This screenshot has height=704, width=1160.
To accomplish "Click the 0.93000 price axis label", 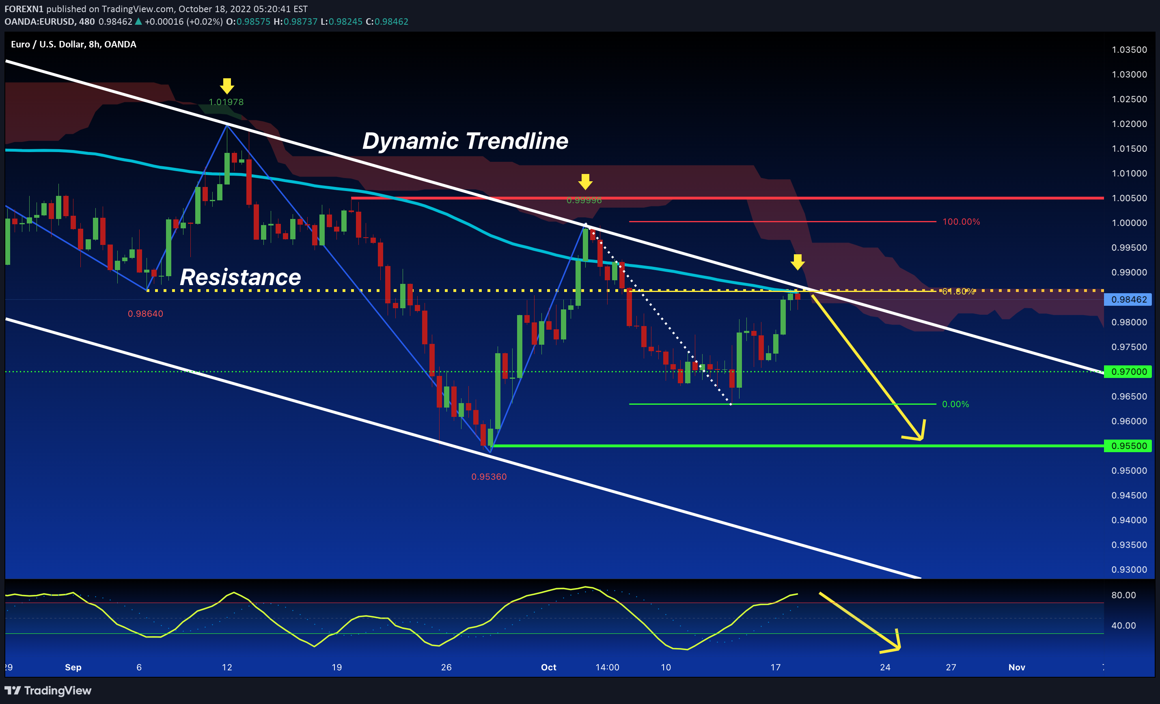I will [1130, 569].
